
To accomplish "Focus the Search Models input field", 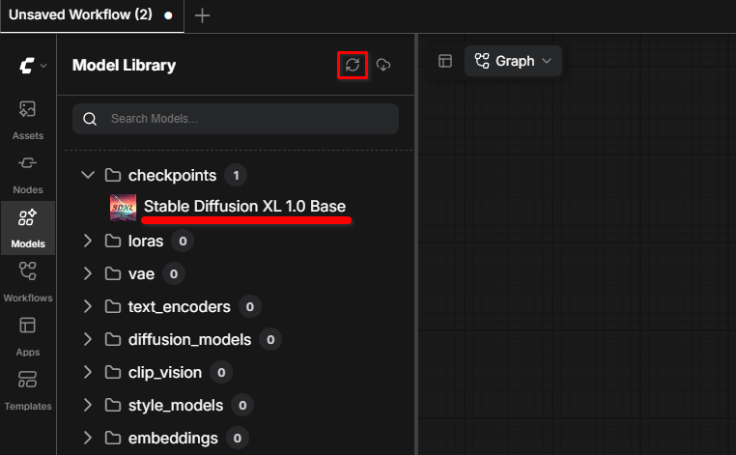I will click(x=236, y=119).
